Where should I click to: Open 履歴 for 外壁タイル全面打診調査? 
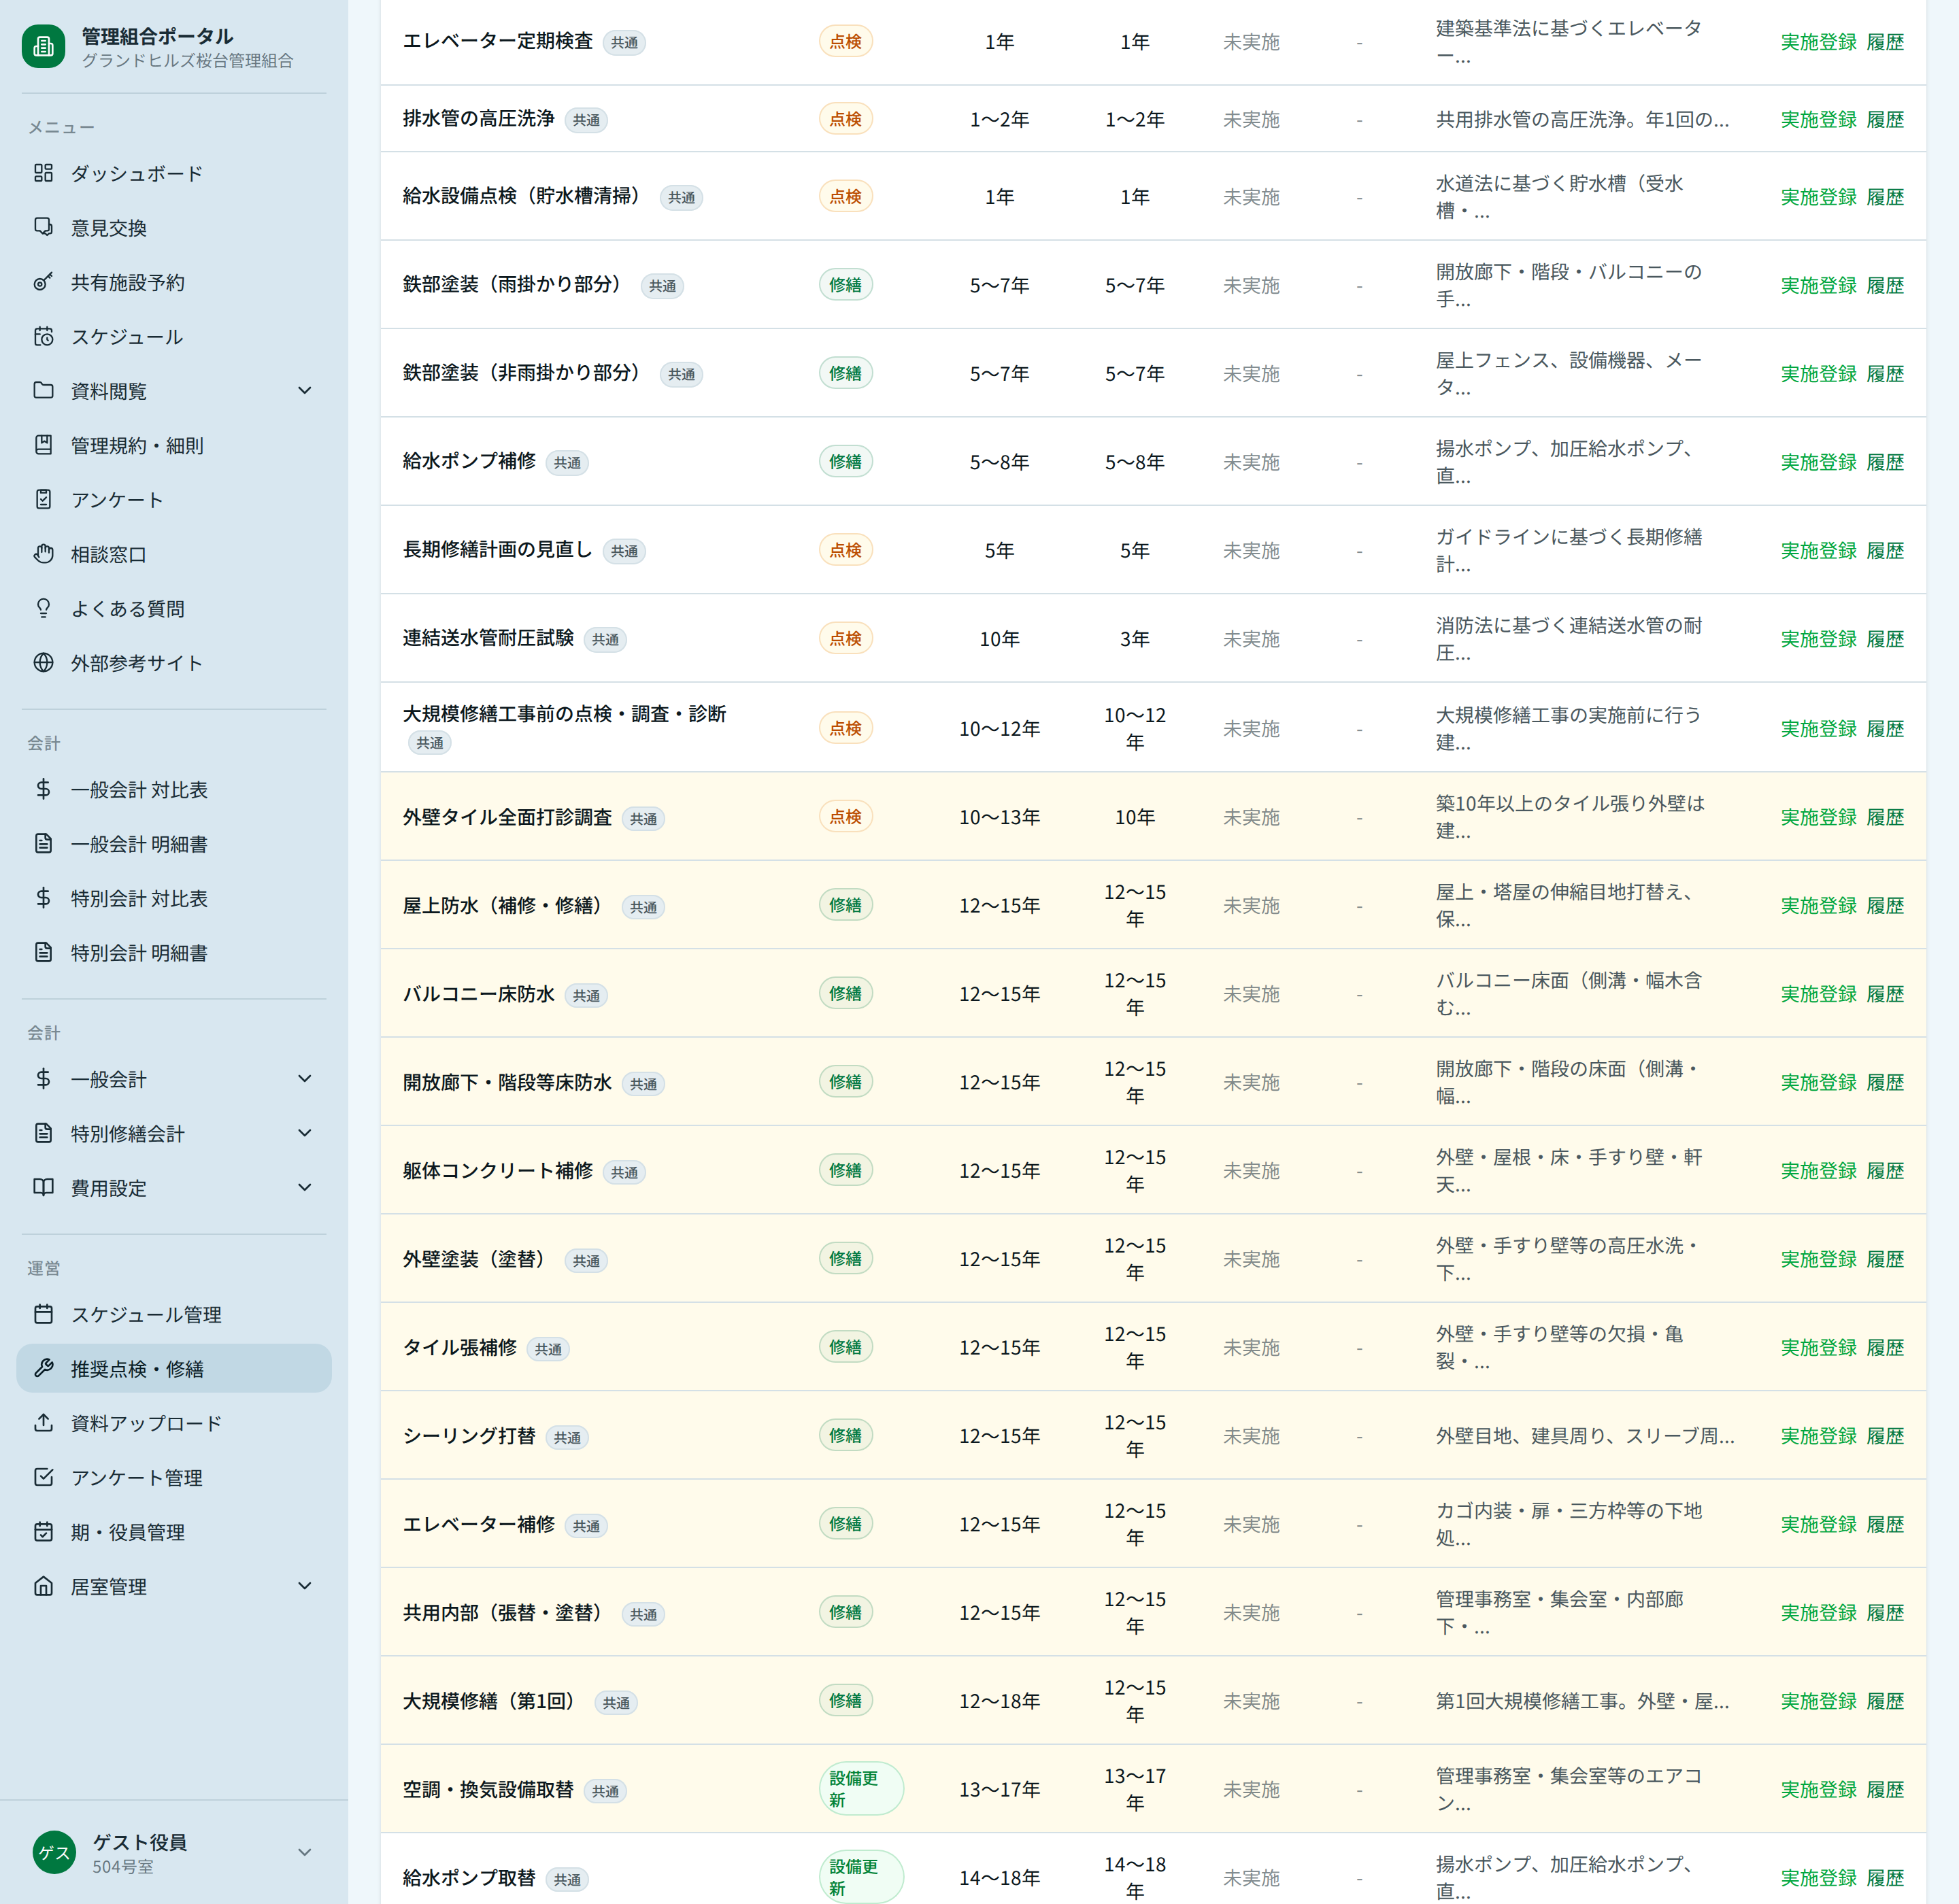(1887, 816)
